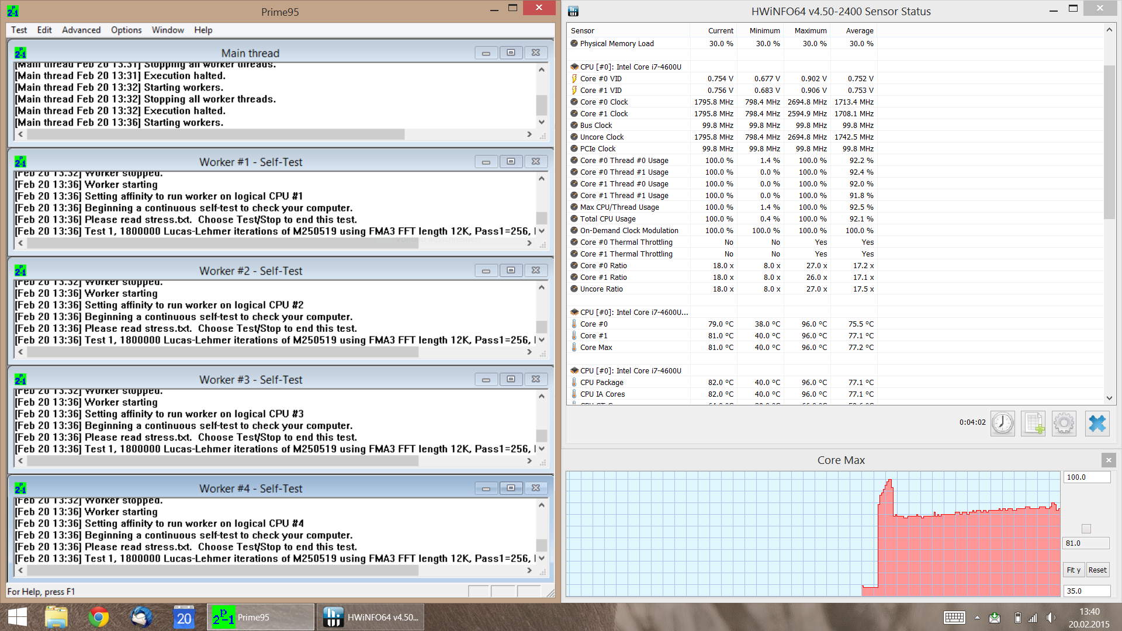Screen dimensions: 1122x631
Task: Open the Test menu in Prime95
Action: pyautogui.click(x=19, y=30)
